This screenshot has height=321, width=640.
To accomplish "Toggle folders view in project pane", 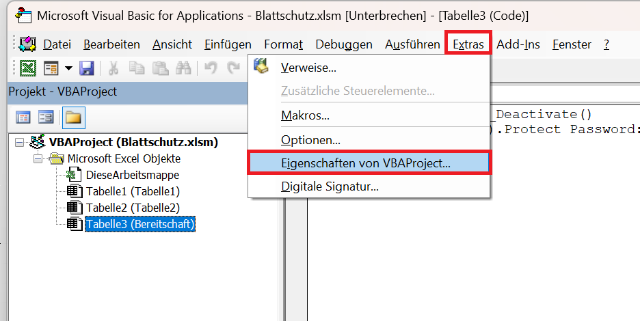I will pyautogui.click(x=73, y=118).
